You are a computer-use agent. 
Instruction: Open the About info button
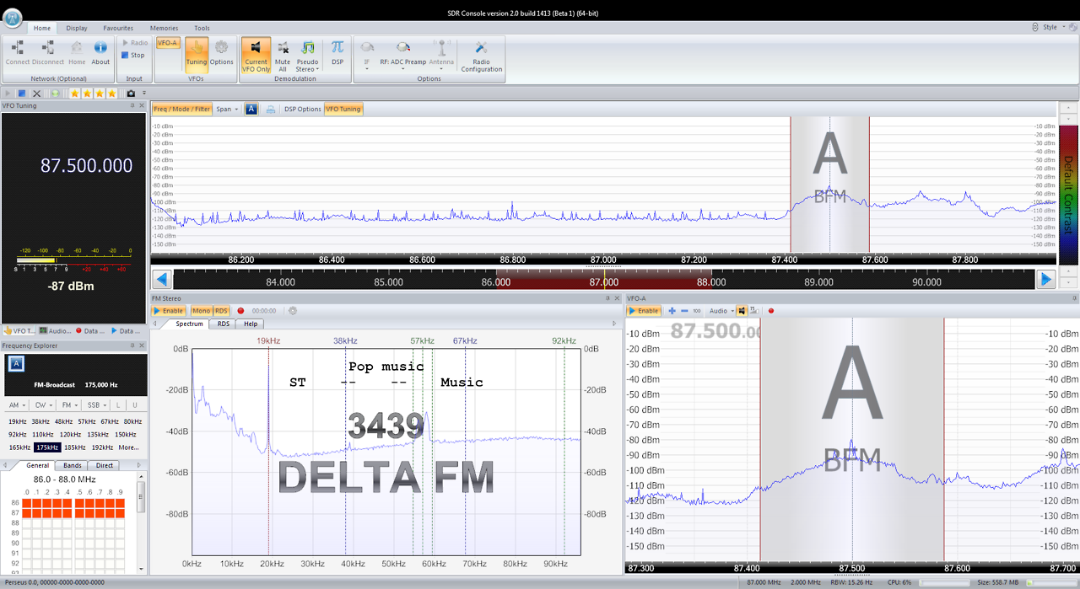(100, 52)
